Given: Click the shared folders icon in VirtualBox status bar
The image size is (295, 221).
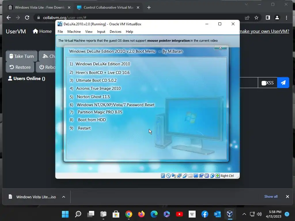Looking at the screenshot, I should pyautogui.click(x=190, y=176).
